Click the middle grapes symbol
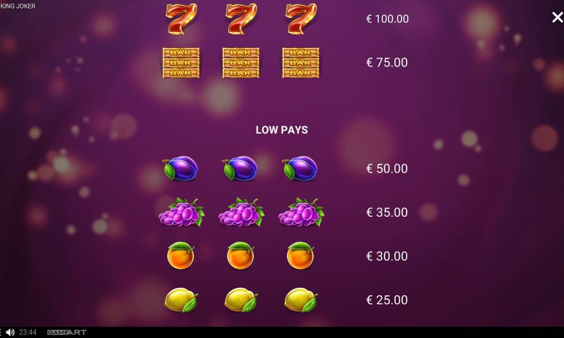 coord(241,212)
